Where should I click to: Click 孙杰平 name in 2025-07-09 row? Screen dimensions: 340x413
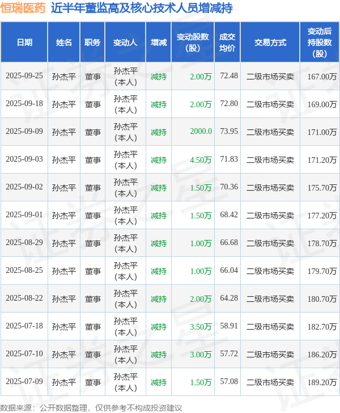click(63, 382)
